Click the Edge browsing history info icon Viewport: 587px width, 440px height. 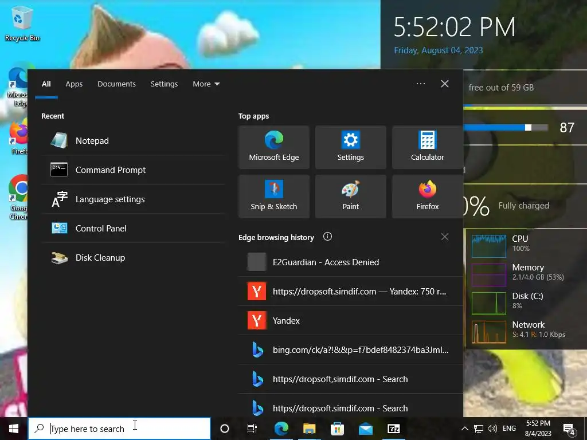(327, 237)
